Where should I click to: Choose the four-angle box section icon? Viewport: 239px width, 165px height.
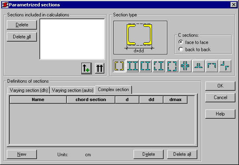tap(172, 66)
